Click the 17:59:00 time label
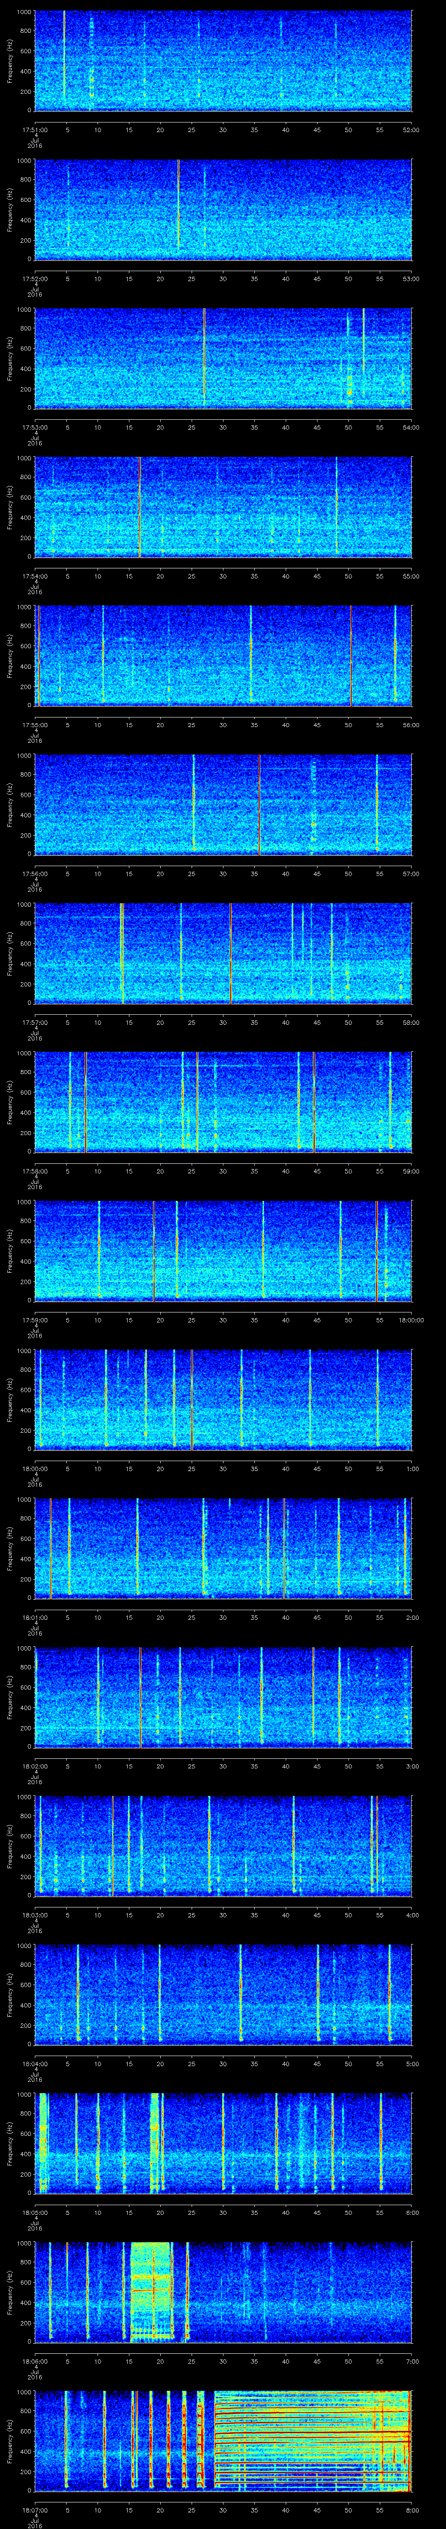This screenshot has width=446, height=2529. tap(34, 1319)
